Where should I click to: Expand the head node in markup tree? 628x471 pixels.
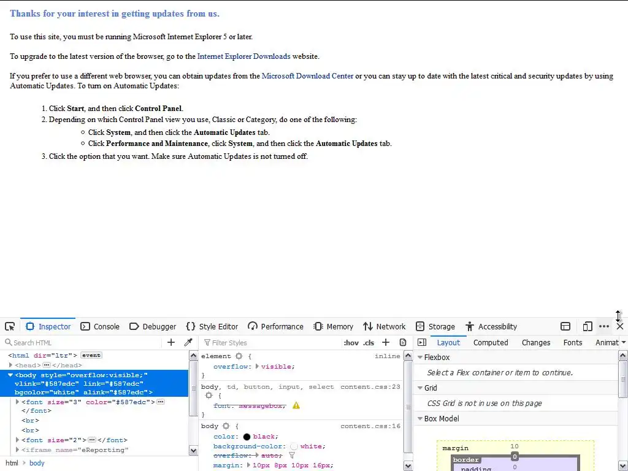(x=11, y=366)
